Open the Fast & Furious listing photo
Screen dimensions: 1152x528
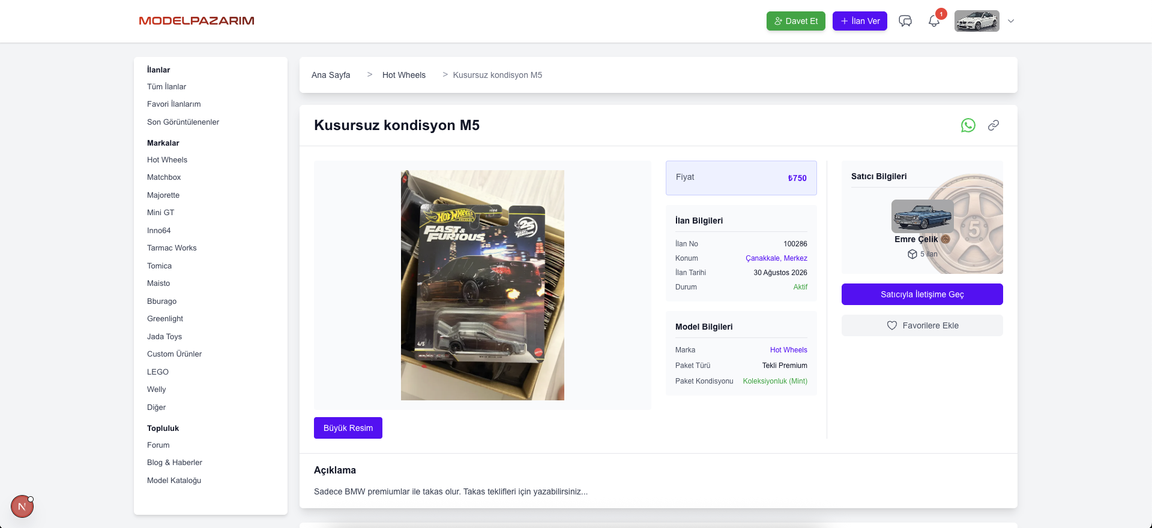coord(483,285)
